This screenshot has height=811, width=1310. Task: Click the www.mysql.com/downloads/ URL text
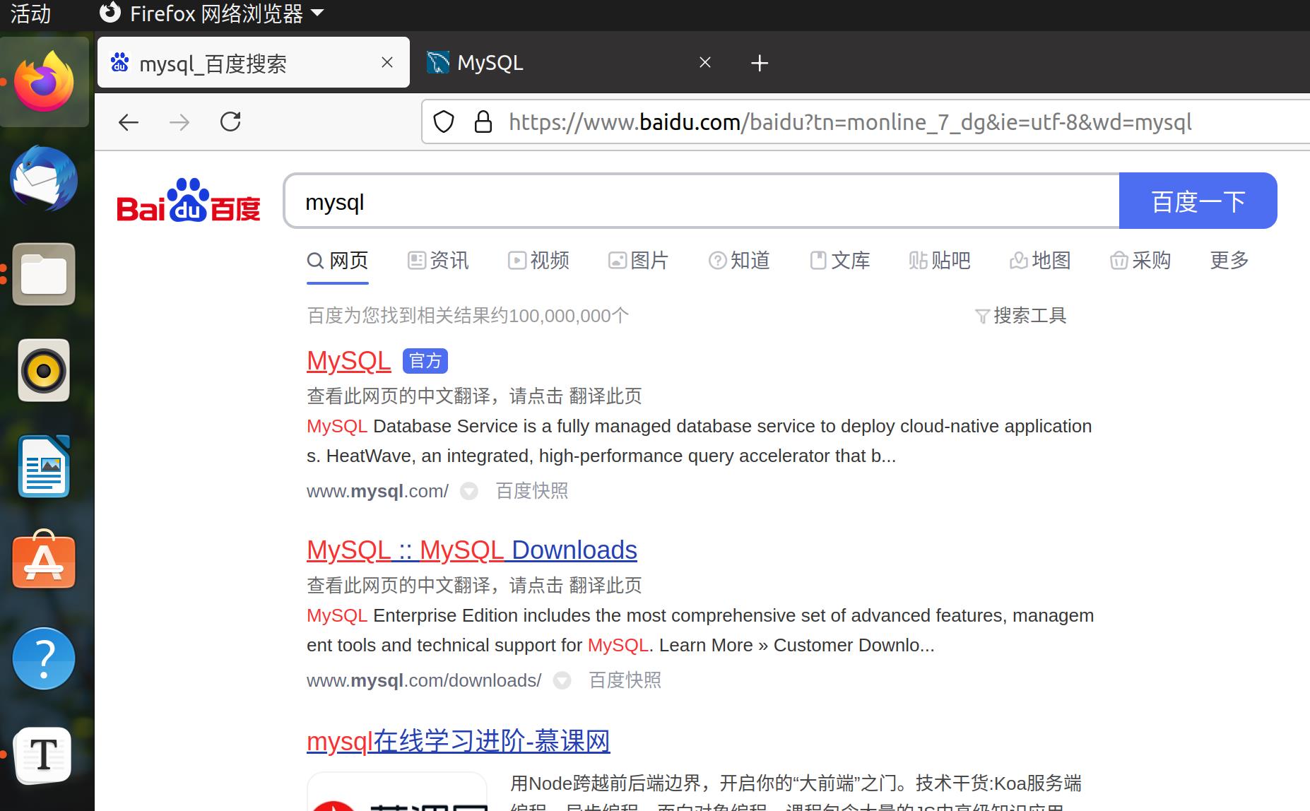424,680
